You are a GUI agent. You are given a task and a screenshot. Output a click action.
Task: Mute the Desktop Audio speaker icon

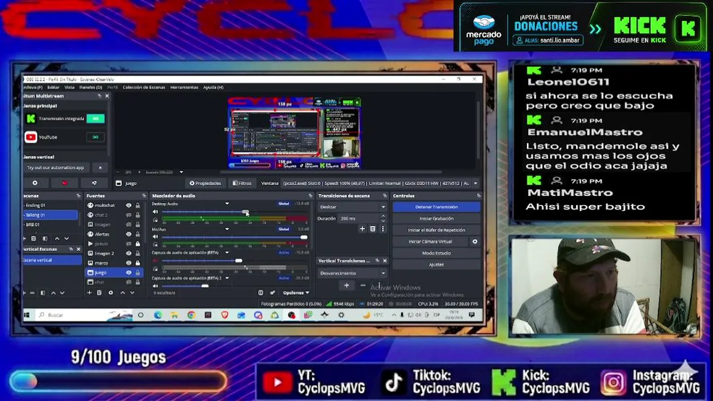click(x=155, y=212)
